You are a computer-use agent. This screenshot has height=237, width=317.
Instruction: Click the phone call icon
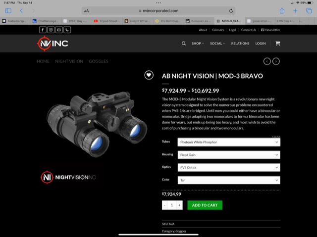[67, 30]
